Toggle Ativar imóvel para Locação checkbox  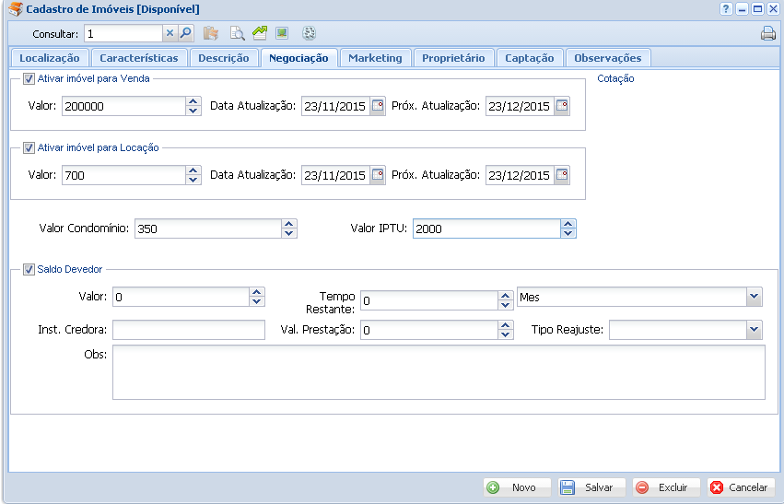[x=29, y=147]
